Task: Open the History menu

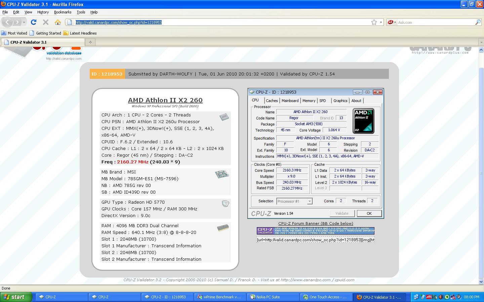Action: pyautogui.click(x=43, y=12)
